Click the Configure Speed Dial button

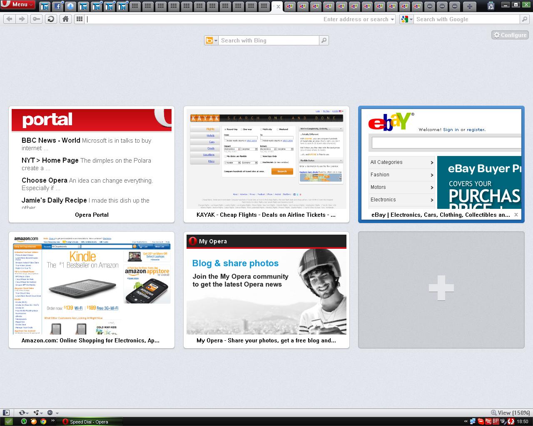510,35
